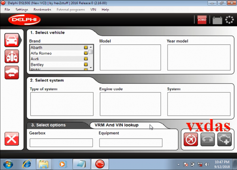Viewport: 237px width, 170px height.
Task: Click the Action Center flag tray icon
Action: [x=186, y=164]
